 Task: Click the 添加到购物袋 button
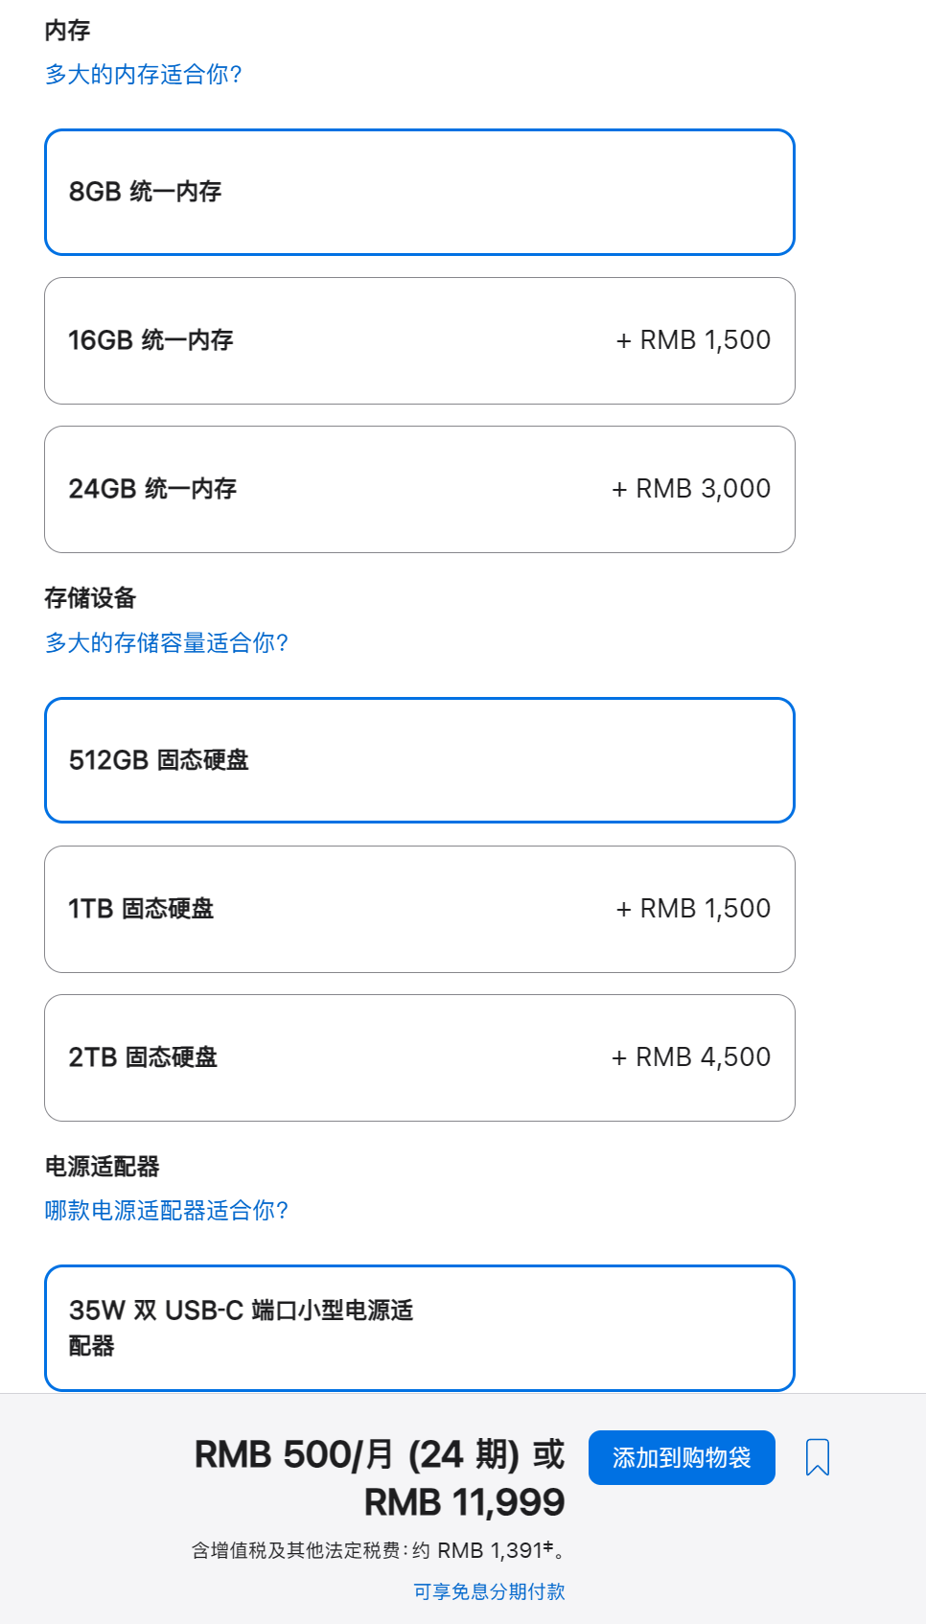682,1457
